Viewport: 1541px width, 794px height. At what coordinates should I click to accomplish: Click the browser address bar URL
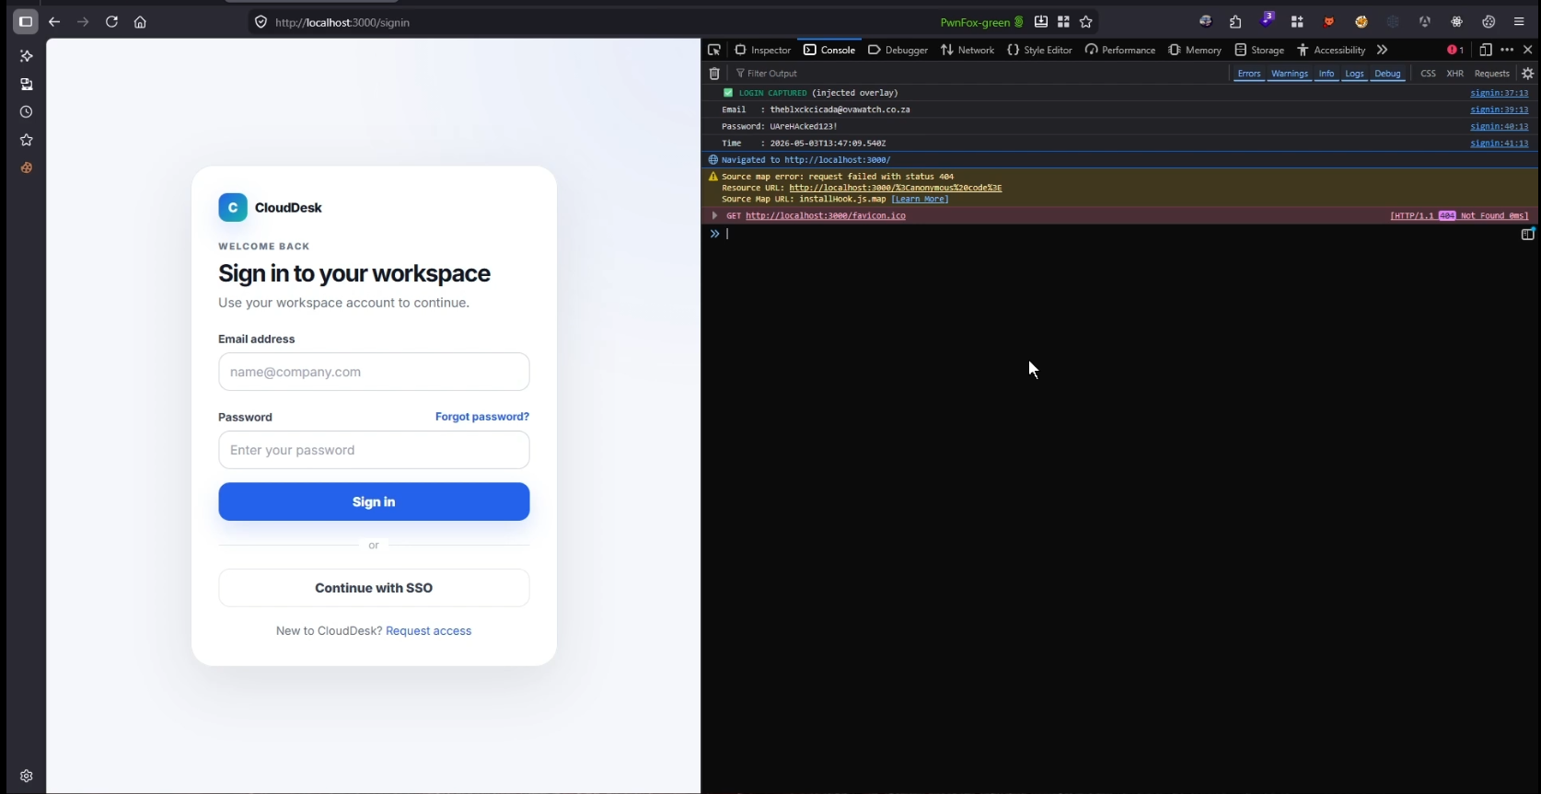coord(342,22)
